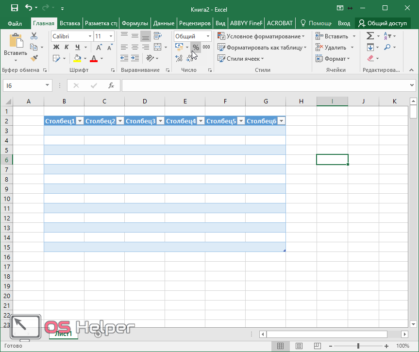Click the Cut scissors icon
The width and height of the screenshot is (419, 352).
(34, 36)
